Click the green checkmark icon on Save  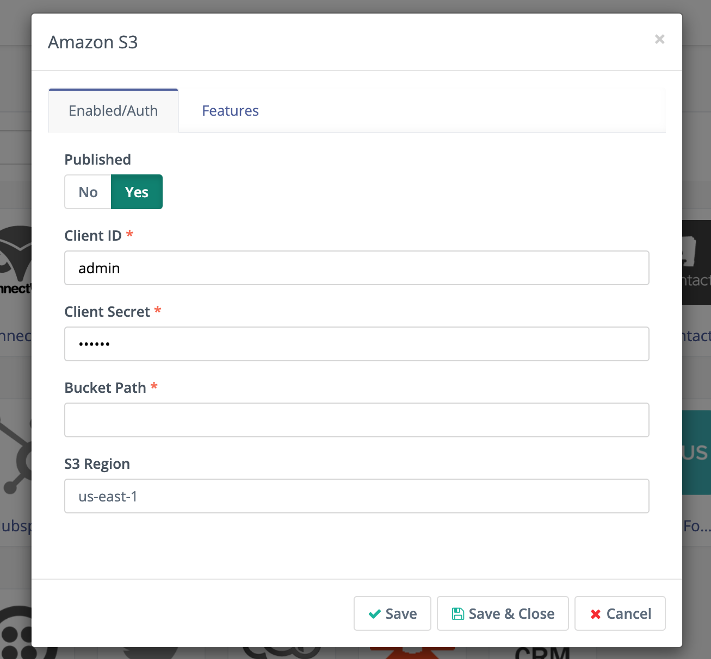point(374,614)
